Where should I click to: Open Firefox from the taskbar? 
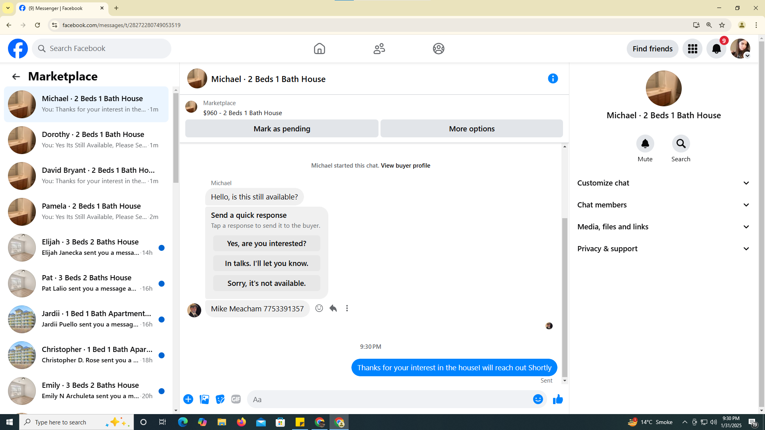tap(241, 422)
